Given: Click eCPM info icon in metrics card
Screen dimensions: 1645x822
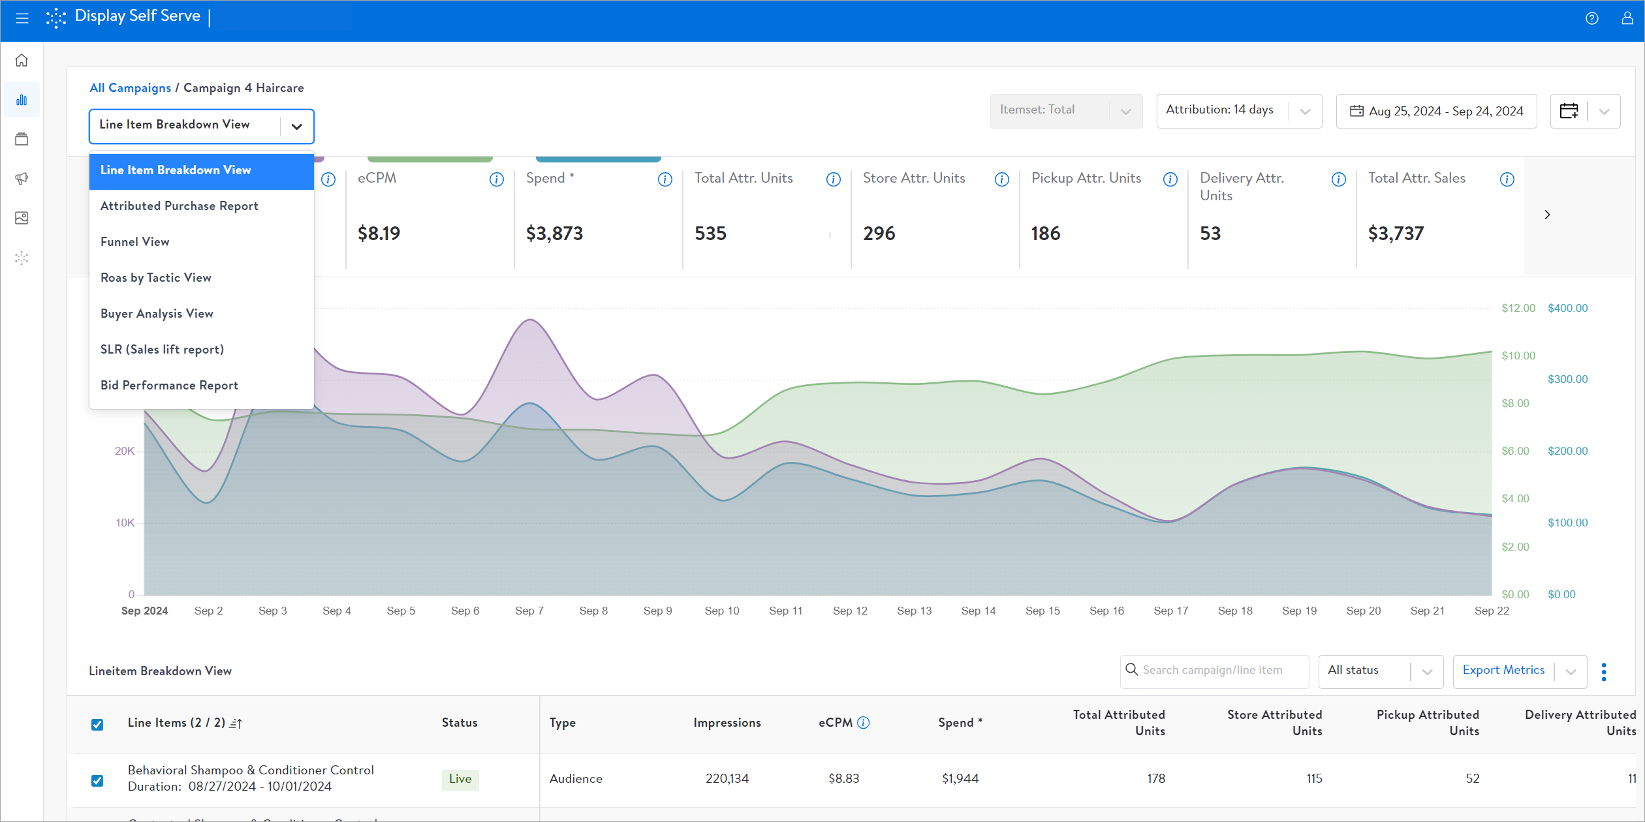Looking at the screenshot, I should coord(496,179).
